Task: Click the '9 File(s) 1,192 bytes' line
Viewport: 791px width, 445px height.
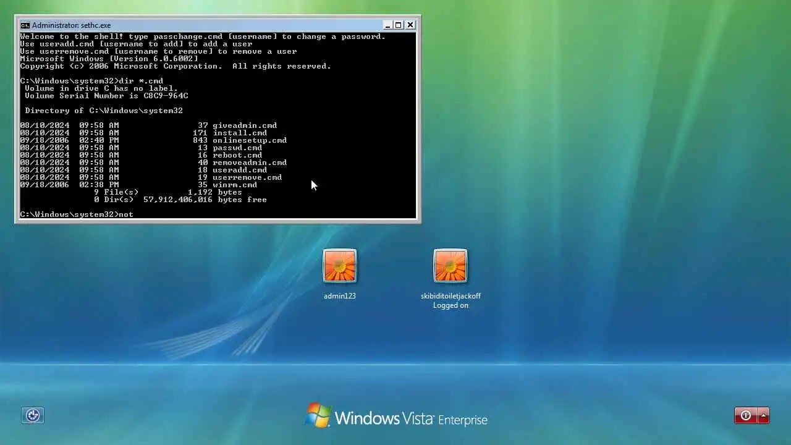Action: 168,192
